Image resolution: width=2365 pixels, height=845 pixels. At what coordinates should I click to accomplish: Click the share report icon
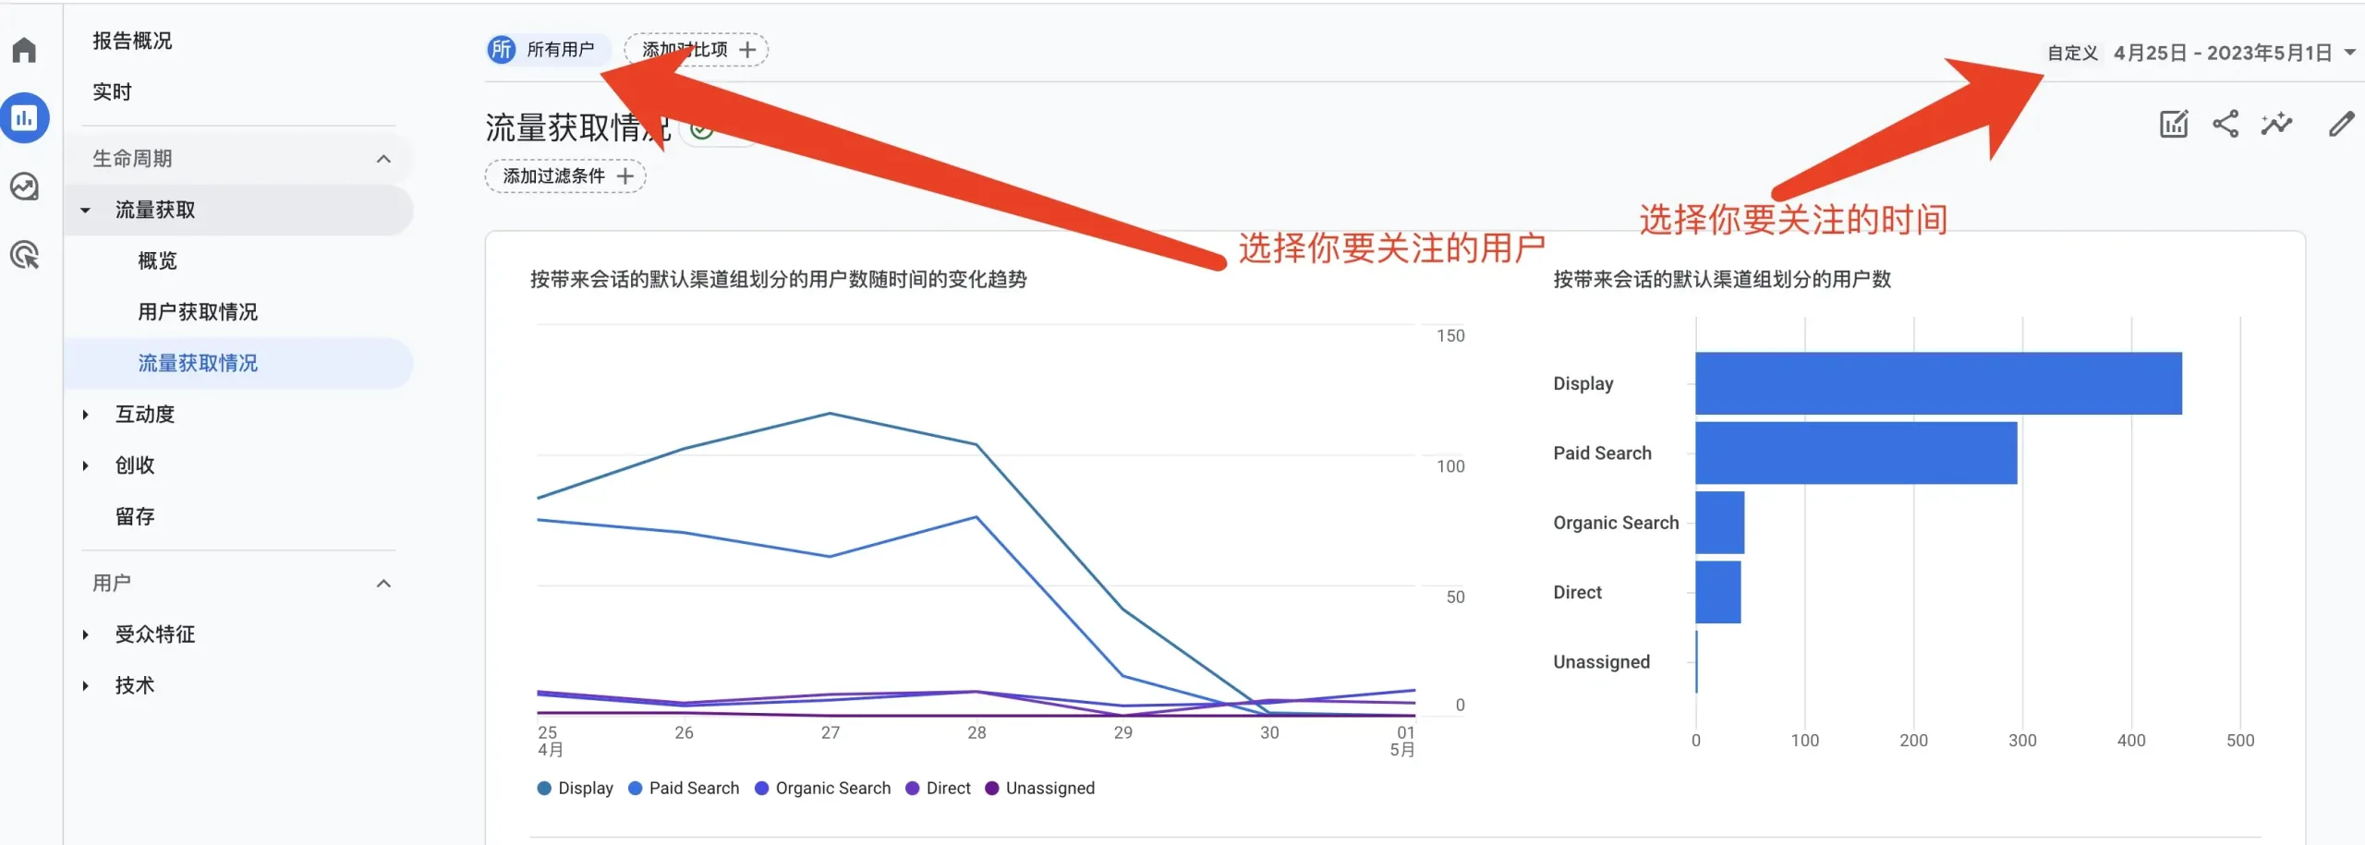pyautogui.click(x=2226, y=124)
